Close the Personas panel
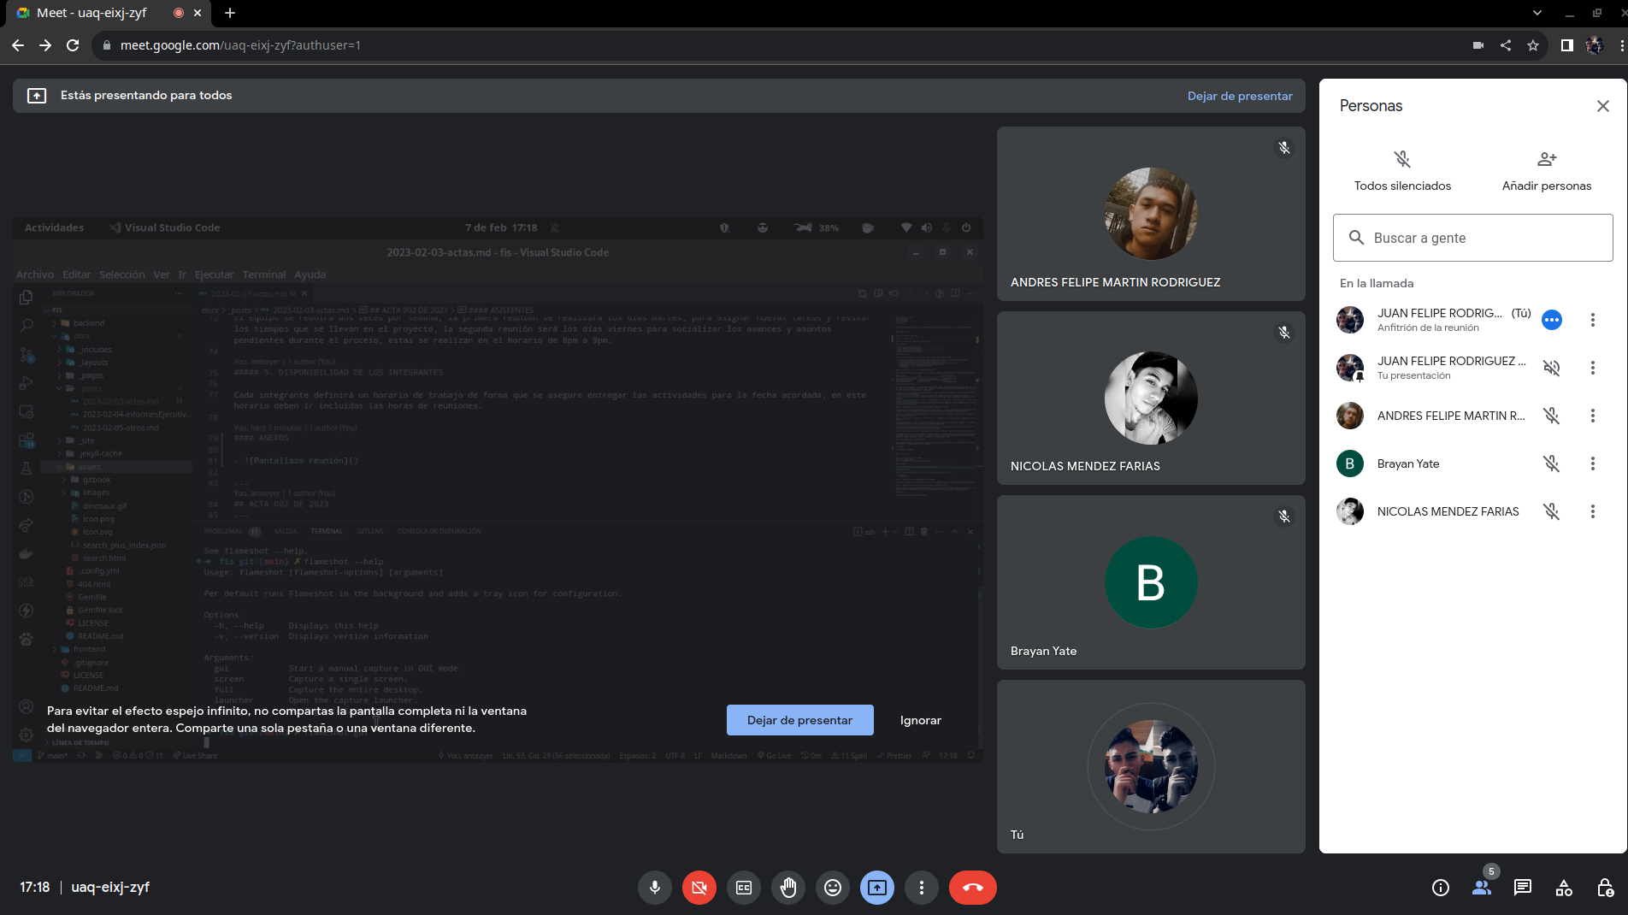Viewport: 1628px width, 915px height. (1603, 106)
